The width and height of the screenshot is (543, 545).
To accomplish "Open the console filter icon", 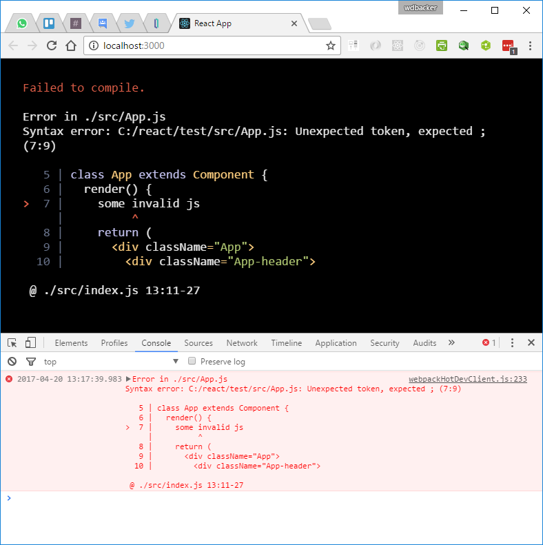I will point(30,361).
